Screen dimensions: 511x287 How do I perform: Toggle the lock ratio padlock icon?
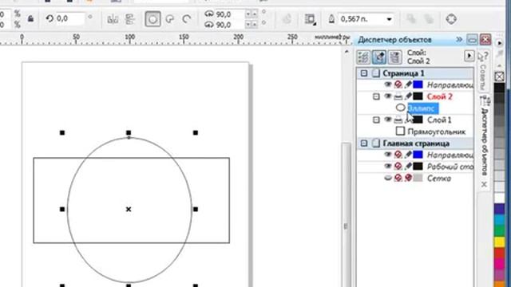[x=30, y=19]
